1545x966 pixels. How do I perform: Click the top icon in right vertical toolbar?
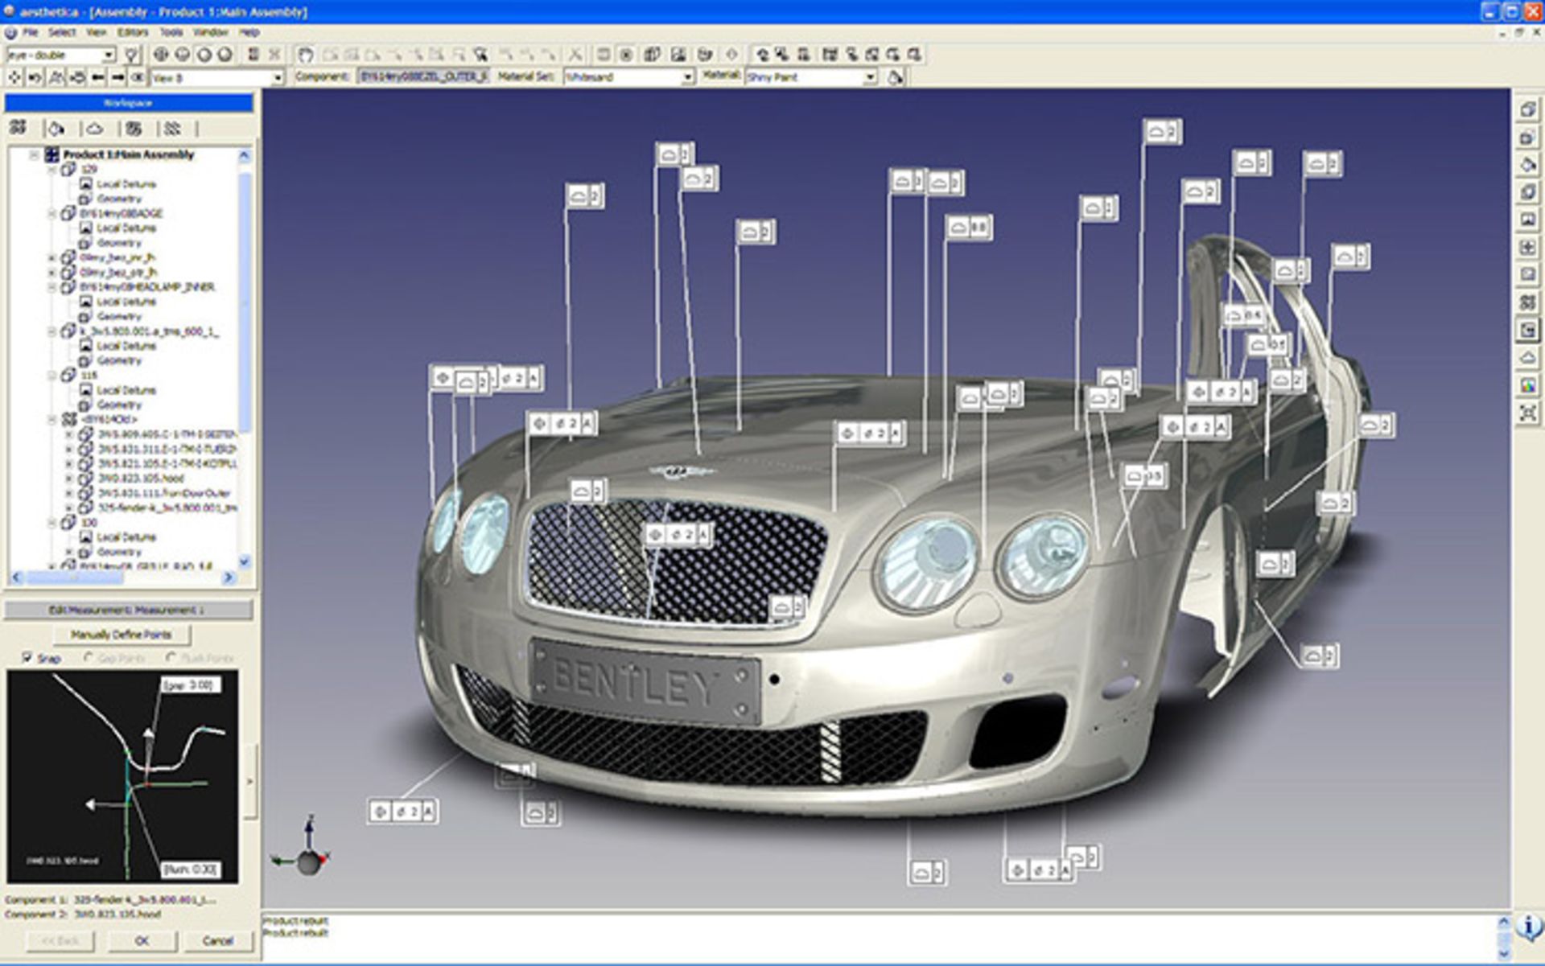(1527, 109)
